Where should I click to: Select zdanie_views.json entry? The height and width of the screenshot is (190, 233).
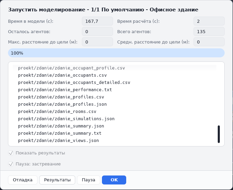tap(58, 141)
